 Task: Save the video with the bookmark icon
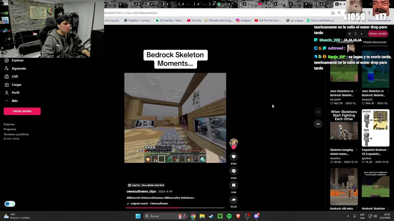(x=234, y=185)
